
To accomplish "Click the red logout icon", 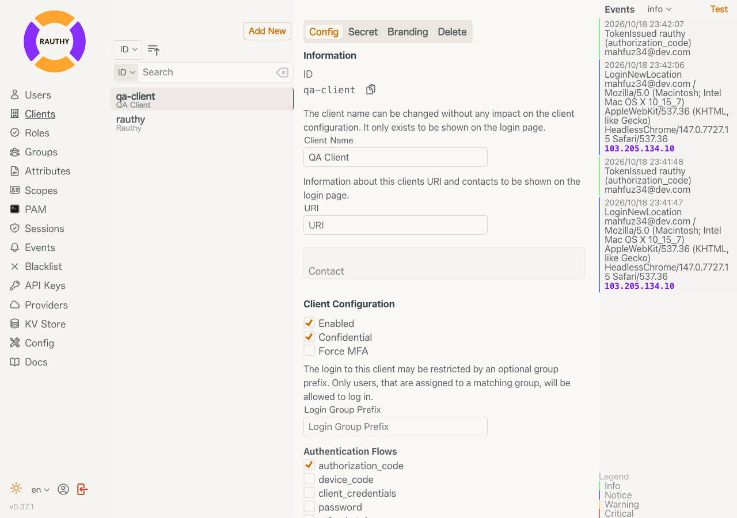I will [82, 489].
